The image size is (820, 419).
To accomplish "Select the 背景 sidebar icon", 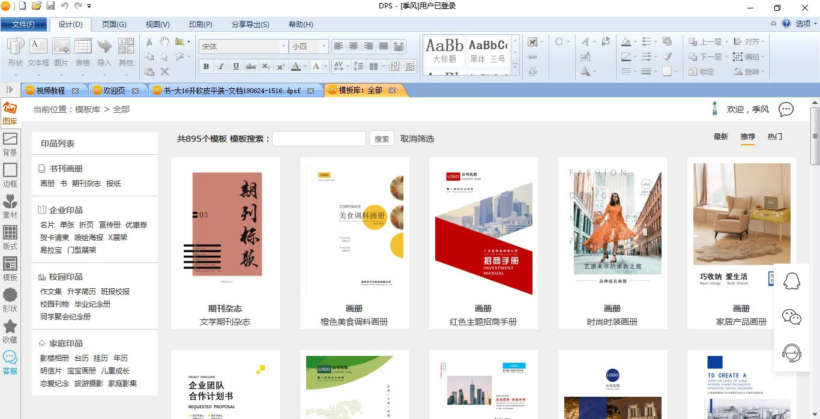I will coord(10,144).
